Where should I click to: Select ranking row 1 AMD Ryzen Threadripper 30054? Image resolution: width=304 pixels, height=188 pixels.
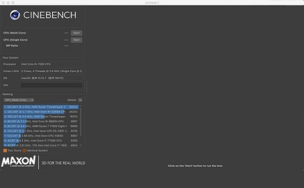coord(41,107)
